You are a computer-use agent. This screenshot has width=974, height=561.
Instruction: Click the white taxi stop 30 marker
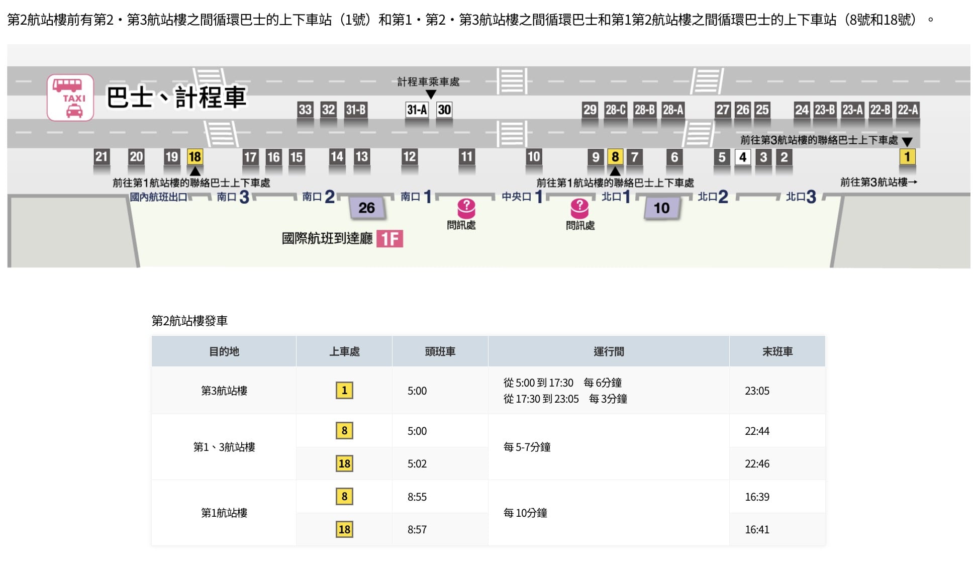[x=444, y=110]
